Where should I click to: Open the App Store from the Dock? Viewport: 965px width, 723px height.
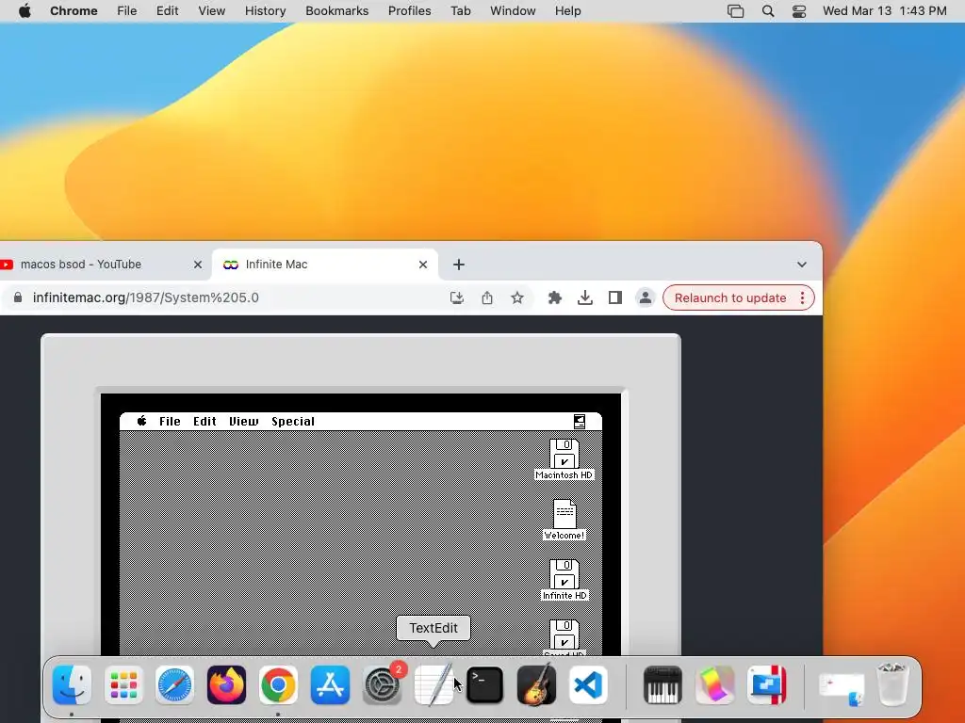330,685
